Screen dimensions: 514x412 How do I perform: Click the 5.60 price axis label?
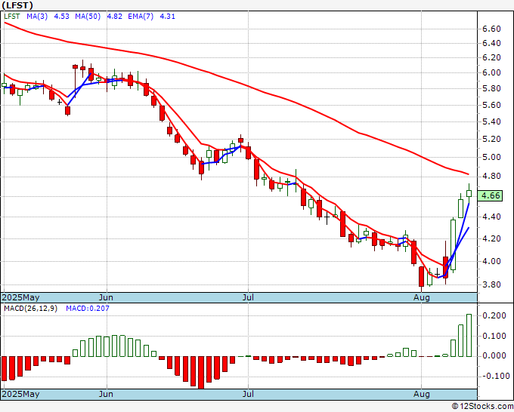tap(491, 105)
